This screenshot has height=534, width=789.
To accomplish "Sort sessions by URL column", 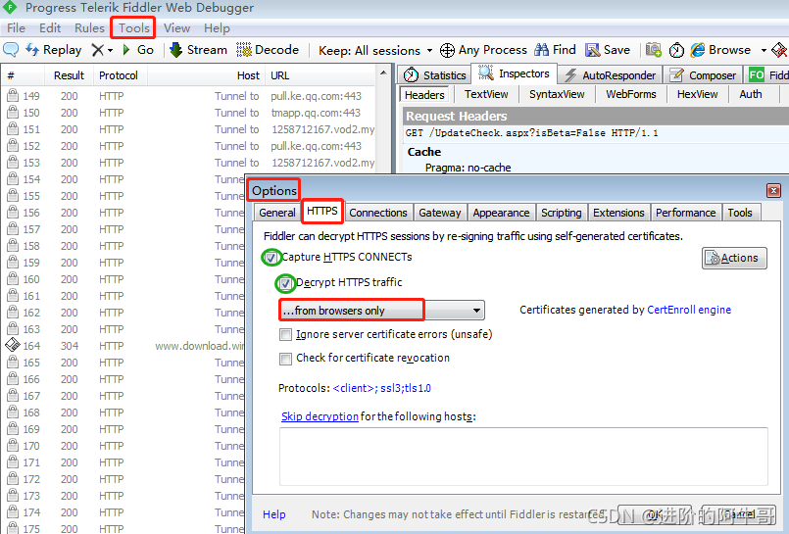I will (x=321, y=75).
